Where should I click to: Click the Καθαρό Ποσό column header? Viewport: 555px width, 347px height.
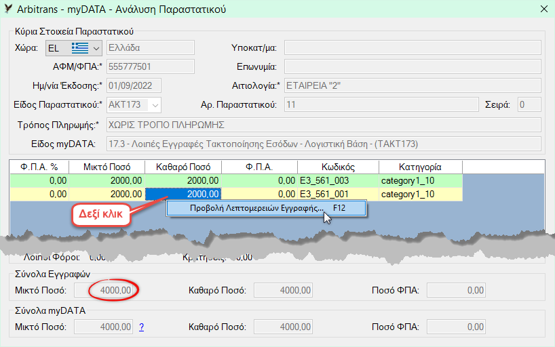(183, 167)
